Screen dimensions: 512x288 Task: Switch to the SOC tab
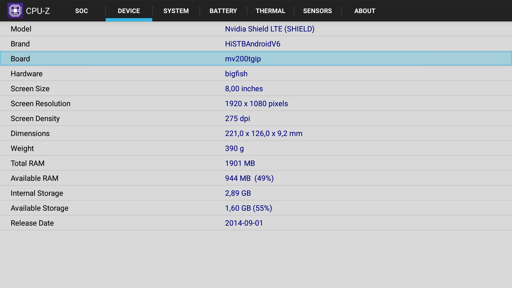[81, 11]
